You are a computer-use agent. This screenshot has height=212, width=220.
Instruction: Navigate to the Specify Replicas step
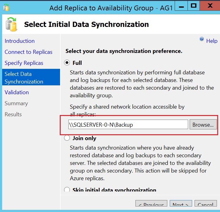24,63
